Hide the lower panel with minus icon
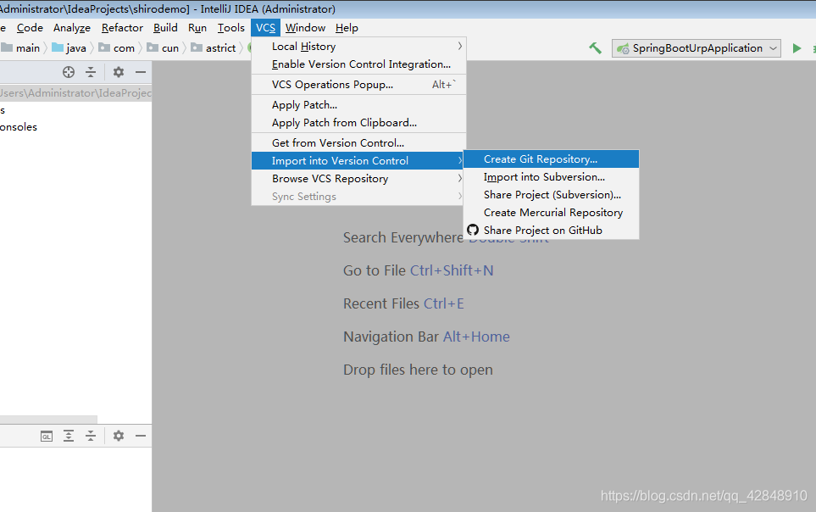 click(x=141, y=436)
